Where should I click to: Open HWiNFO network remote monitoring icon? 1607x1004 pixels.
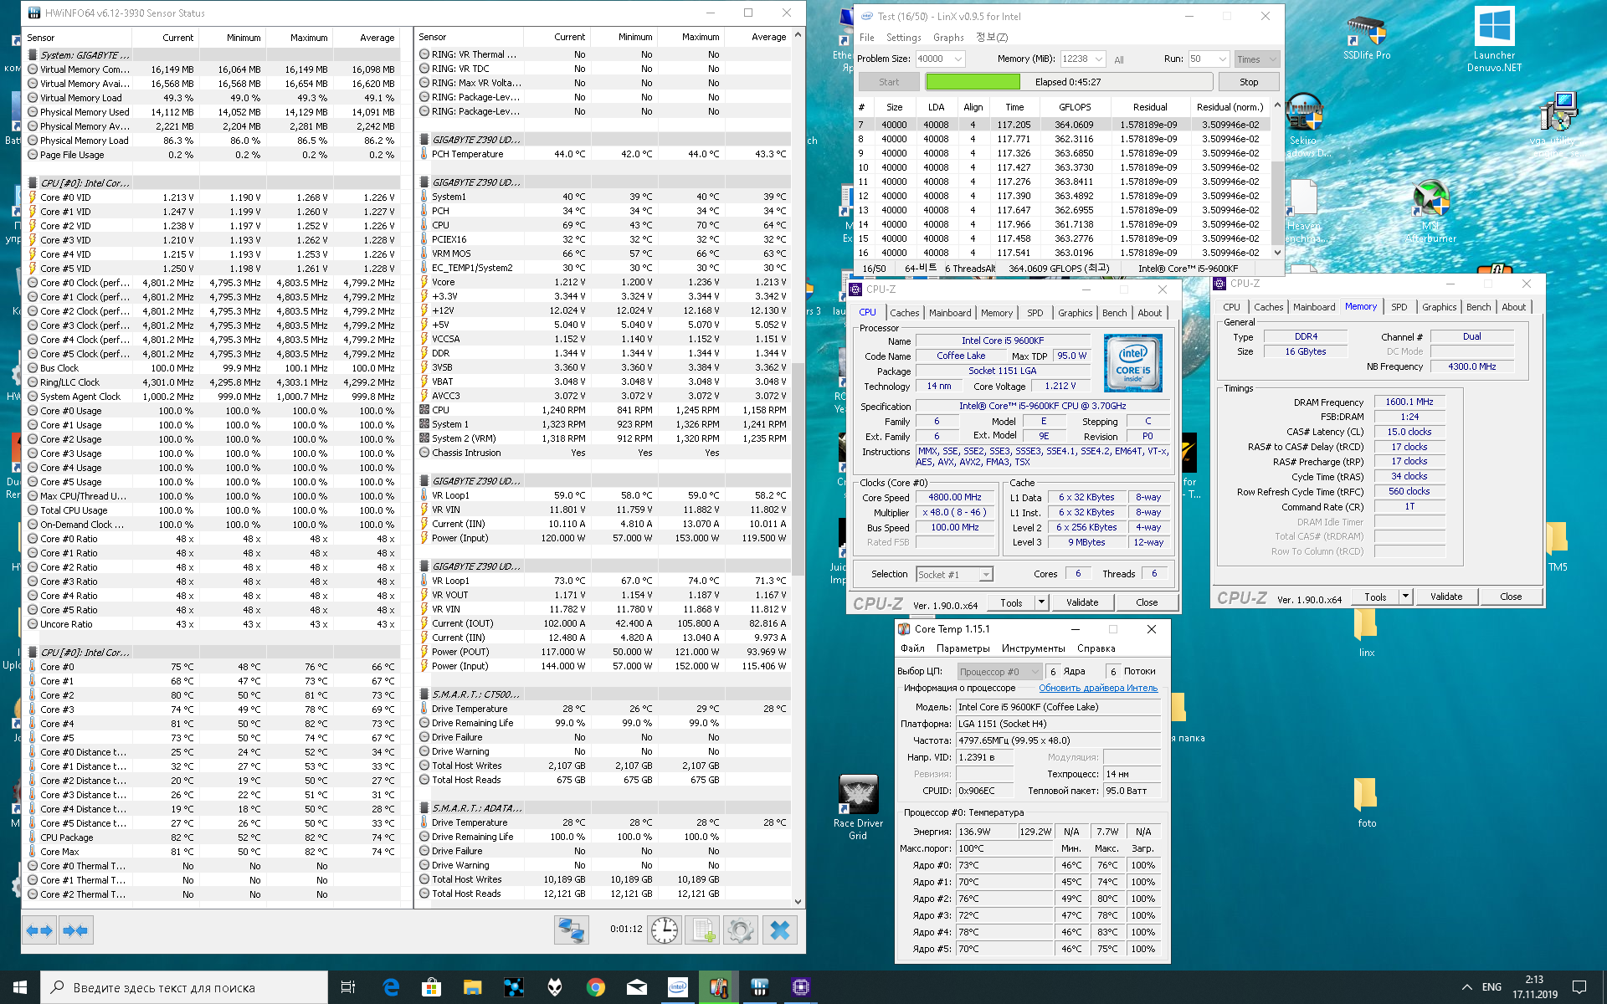click(572, 930)
